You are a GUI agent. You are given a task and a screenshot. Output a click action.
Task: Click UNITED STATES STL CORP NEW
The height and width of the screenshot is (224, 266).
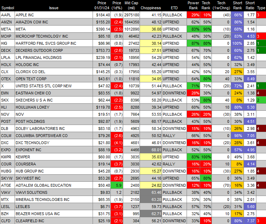tap(43, 86)
